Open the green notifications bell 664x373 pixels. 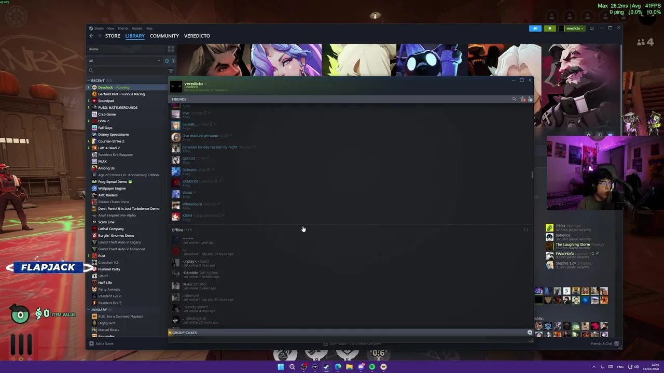[550, 28]
